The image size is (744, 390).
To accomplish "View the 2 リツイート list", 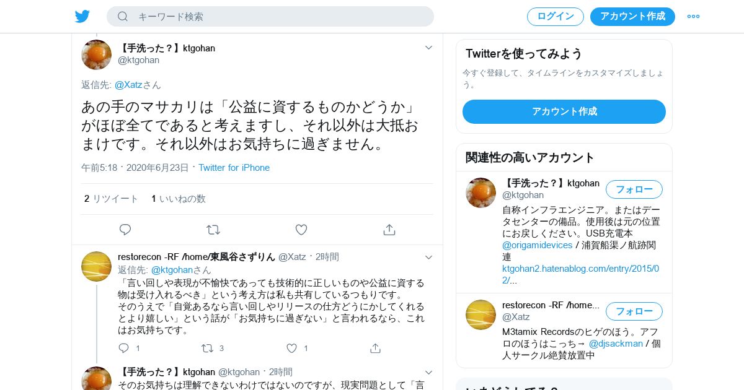I will click(111, 199).
